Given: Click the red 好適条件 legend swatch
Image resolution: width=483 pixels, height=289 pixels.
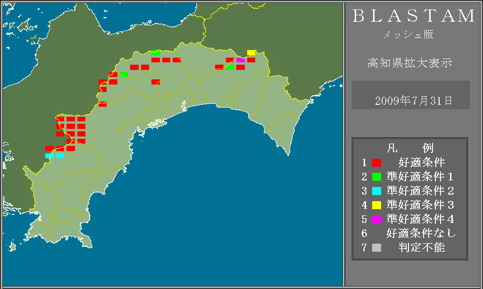Looking at the screenshot, I should tap(376, 162).
